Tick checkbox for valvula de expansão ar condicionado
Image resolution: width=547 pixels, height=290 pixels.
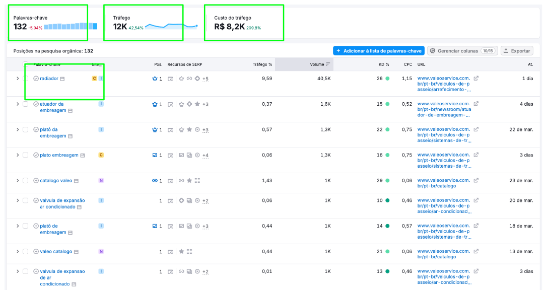tap(26, 200)
